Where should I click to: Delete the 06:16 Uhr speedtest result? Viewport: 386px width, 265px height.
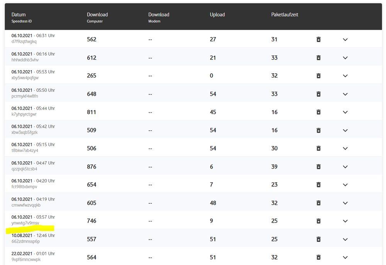318,58
